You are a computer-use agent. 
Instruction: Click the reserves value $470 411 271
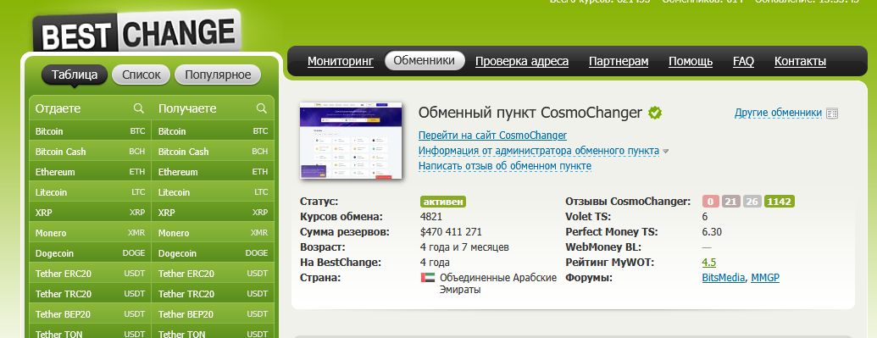(451, 231)
